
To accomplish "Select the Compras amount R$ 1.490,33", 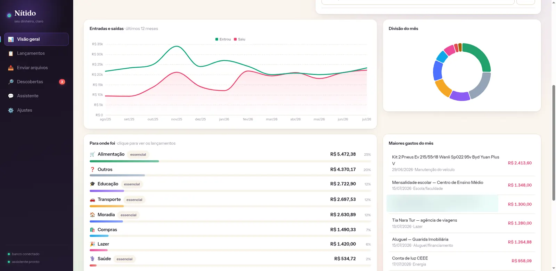I will [x=343, y=230].
